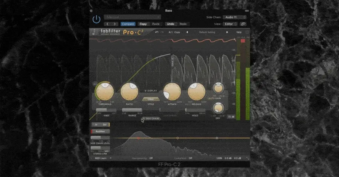
Task: Click the Paste button
Action: (x=156, y=24)
